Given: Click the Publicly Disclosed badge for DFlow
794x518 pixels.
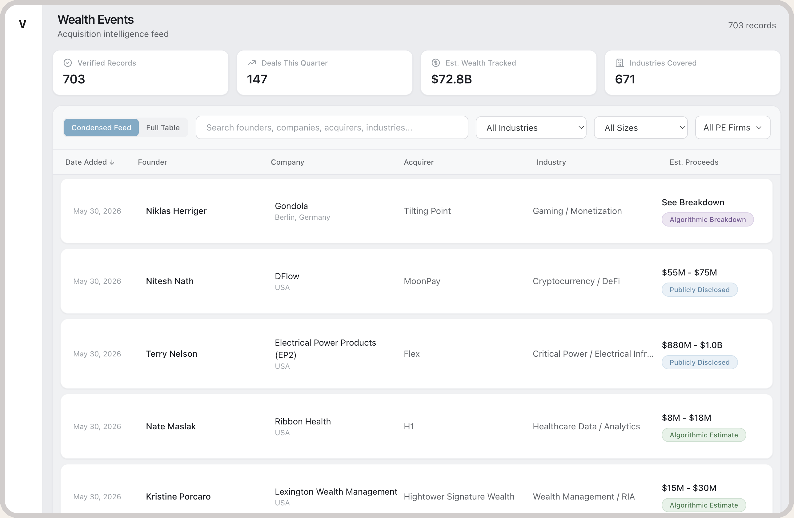Looking at the screenshot, I should 700,290.
